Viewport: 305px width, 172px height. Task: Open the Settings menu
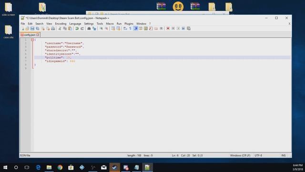click(89, 23)
